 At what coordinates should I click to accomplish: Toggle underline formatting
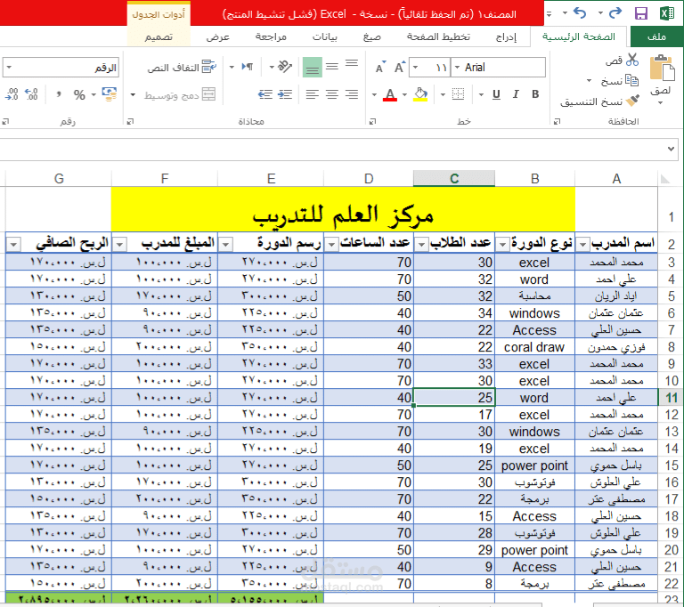pos(496,94)
